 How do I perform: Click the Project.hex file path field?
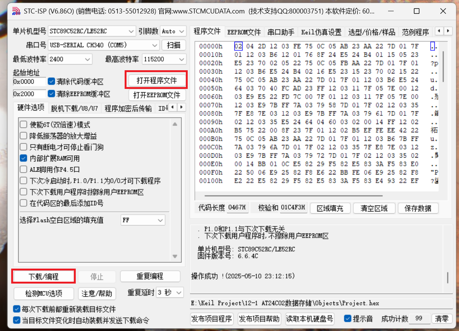321,303
